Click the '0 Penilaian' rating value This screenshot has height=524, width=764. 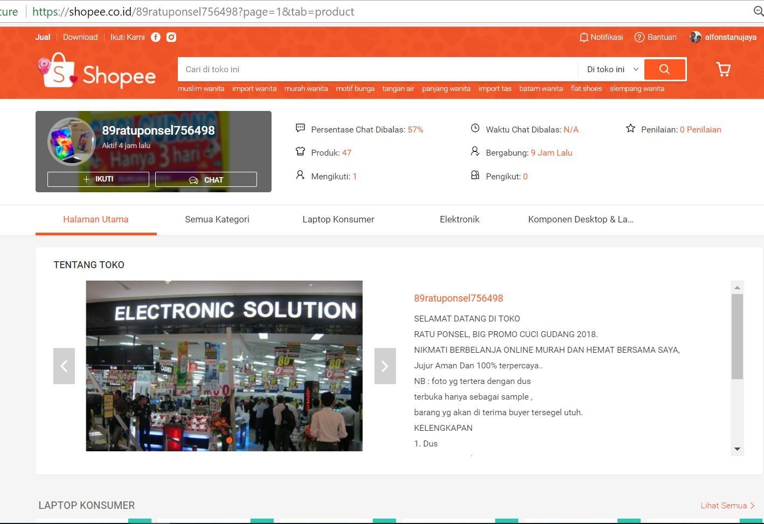[x=700, y=130]
